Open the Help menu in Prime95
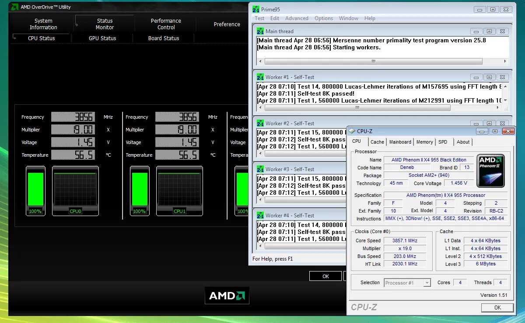Viewport: 525px width, 323px height. point(370,18)
